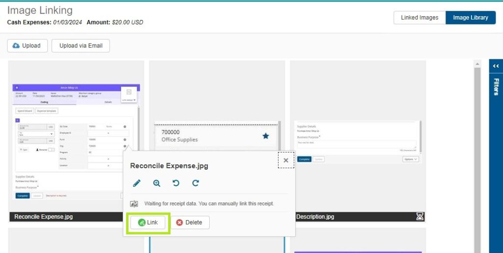Image resolution: width=503 pixels, height=253 pixels.
Task: Link the Reconcile Expense receipt
Action: click(x=148, y=223)
